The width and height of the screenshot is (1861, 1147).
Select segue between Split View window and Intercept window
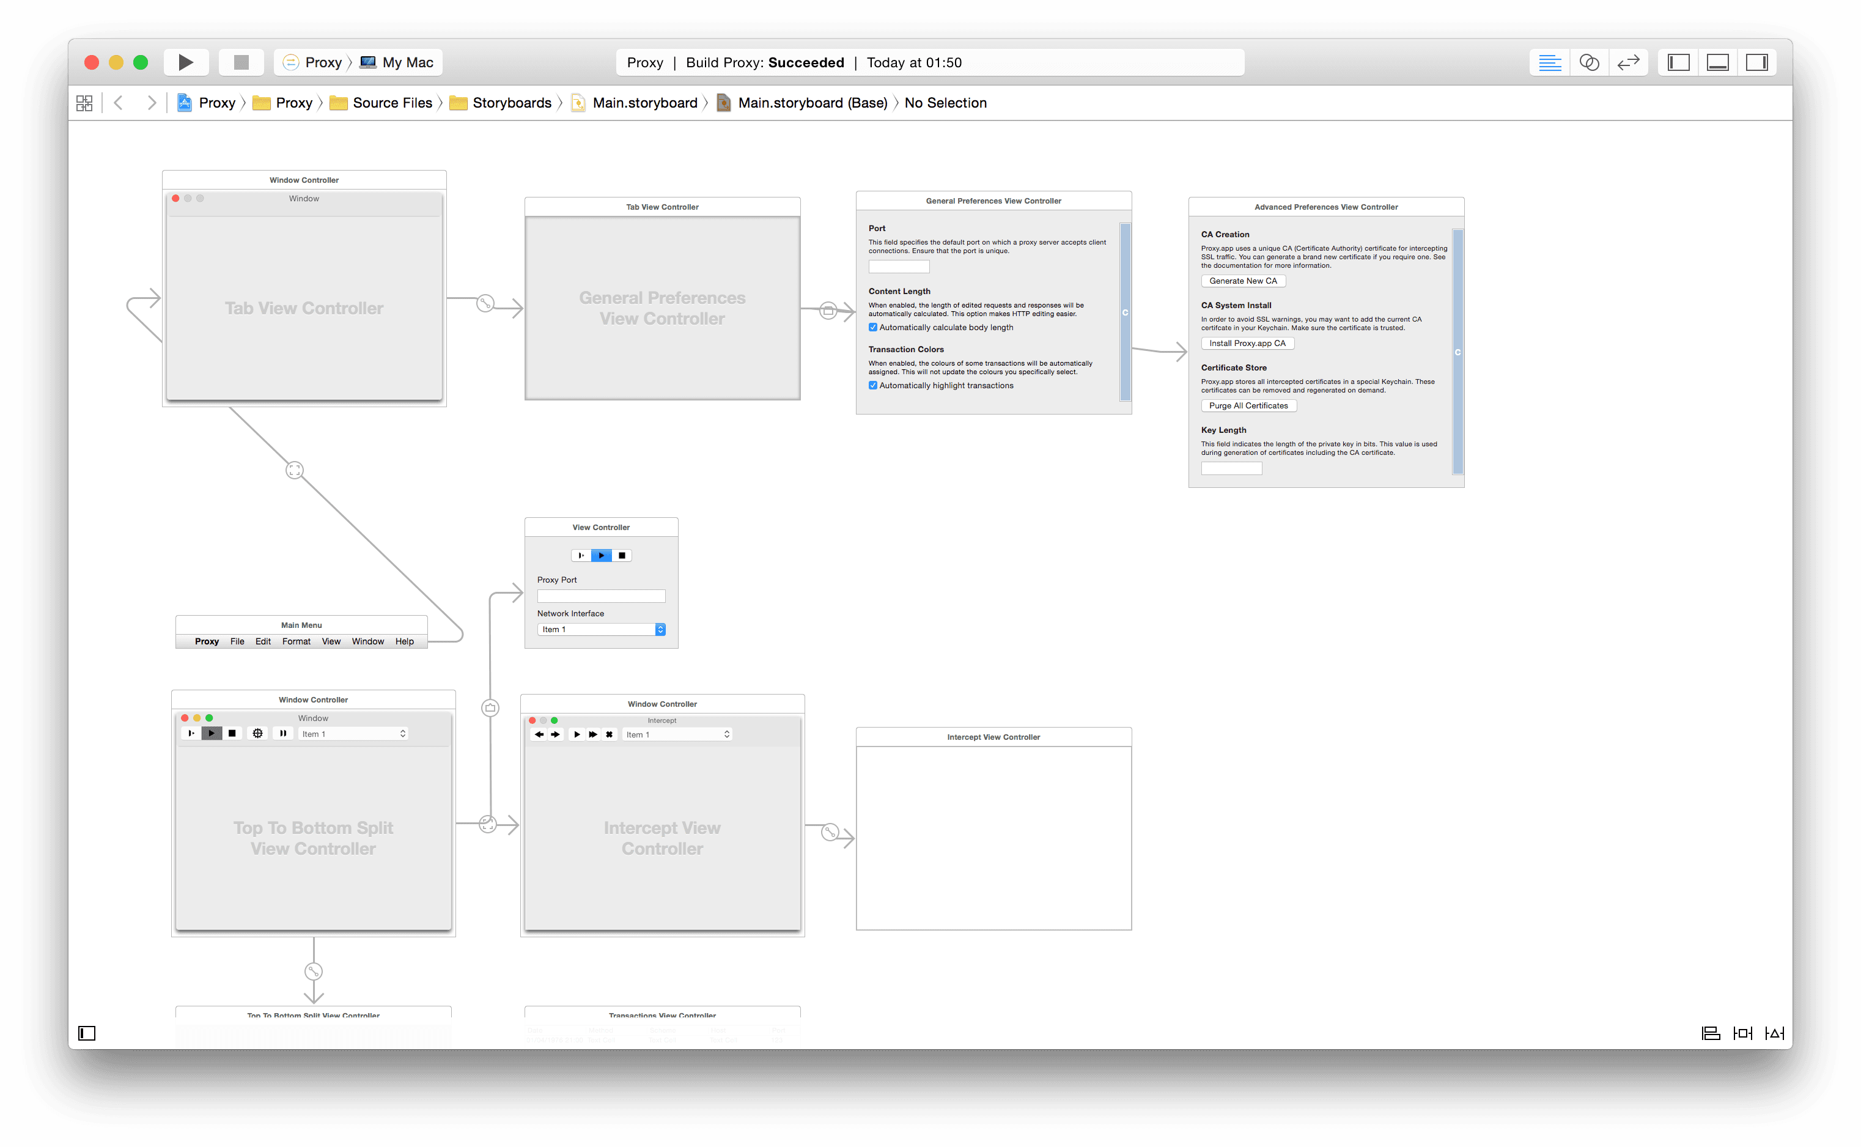pos(488,824)
